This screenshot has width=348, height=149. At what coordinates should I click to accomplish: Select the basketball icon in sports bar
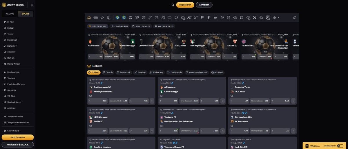[144, 18]
